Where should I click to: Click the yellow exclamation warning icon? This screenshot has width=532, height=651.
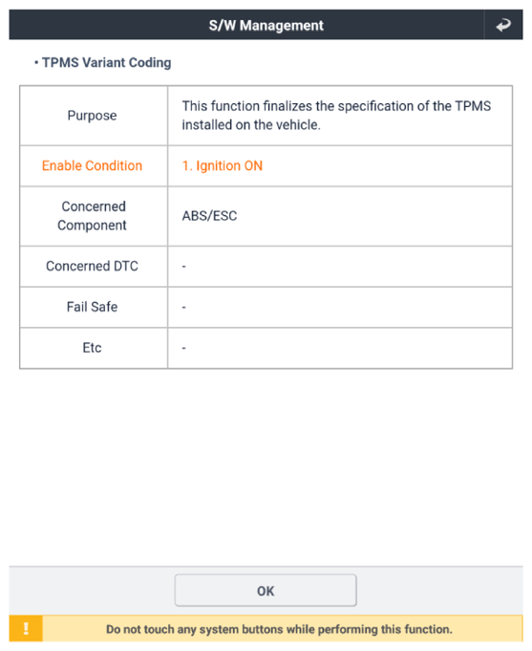(26, 629)
